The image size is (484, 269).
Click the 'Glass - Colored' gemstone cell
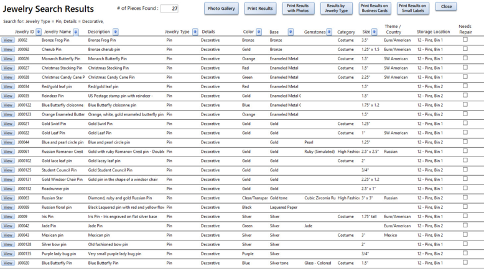click(318, 263)
